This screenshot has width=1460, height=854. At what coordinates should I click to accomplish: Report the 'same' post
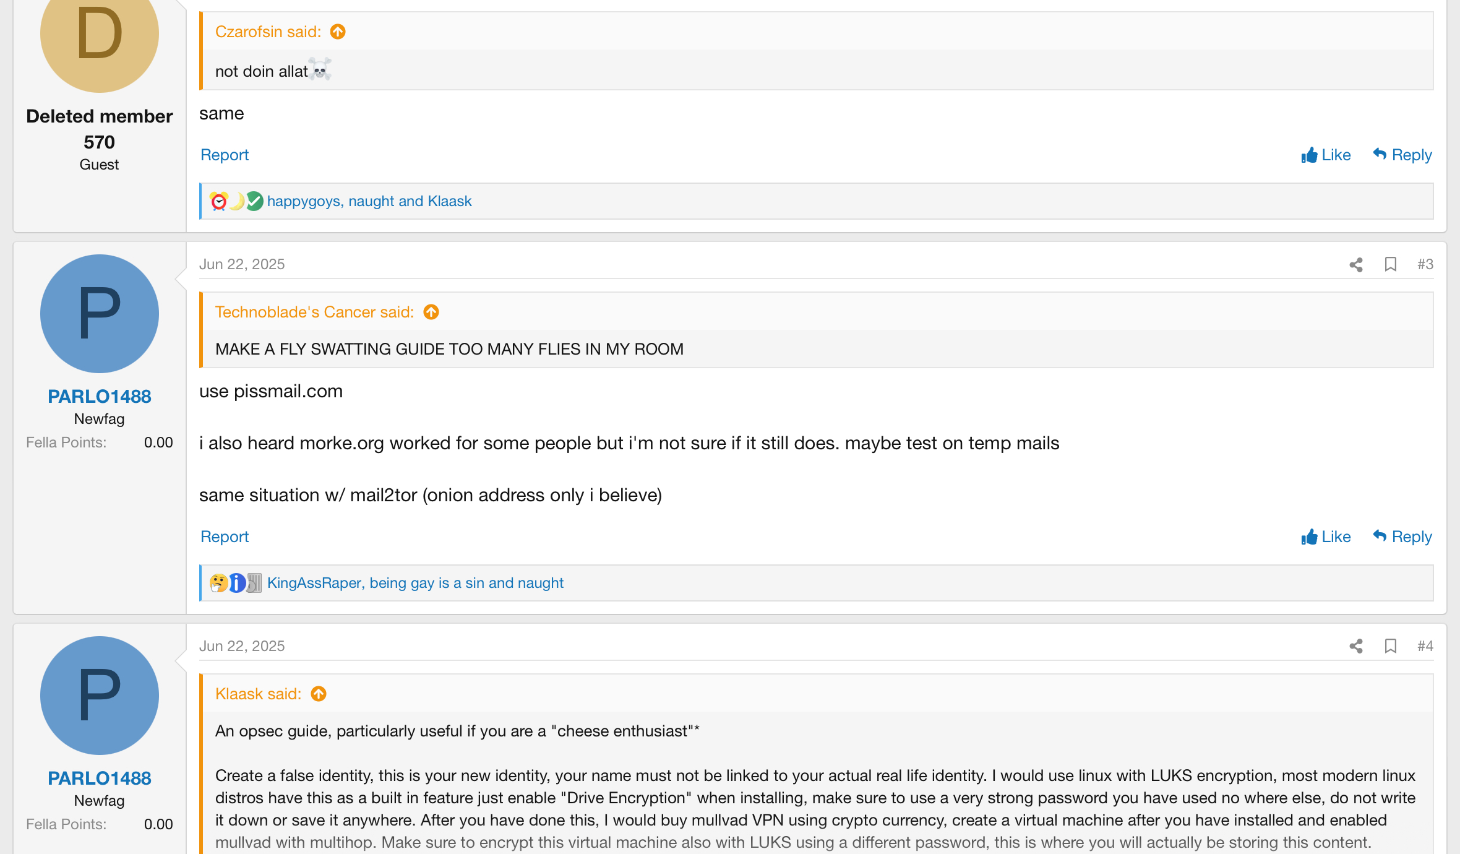point(225,155)
